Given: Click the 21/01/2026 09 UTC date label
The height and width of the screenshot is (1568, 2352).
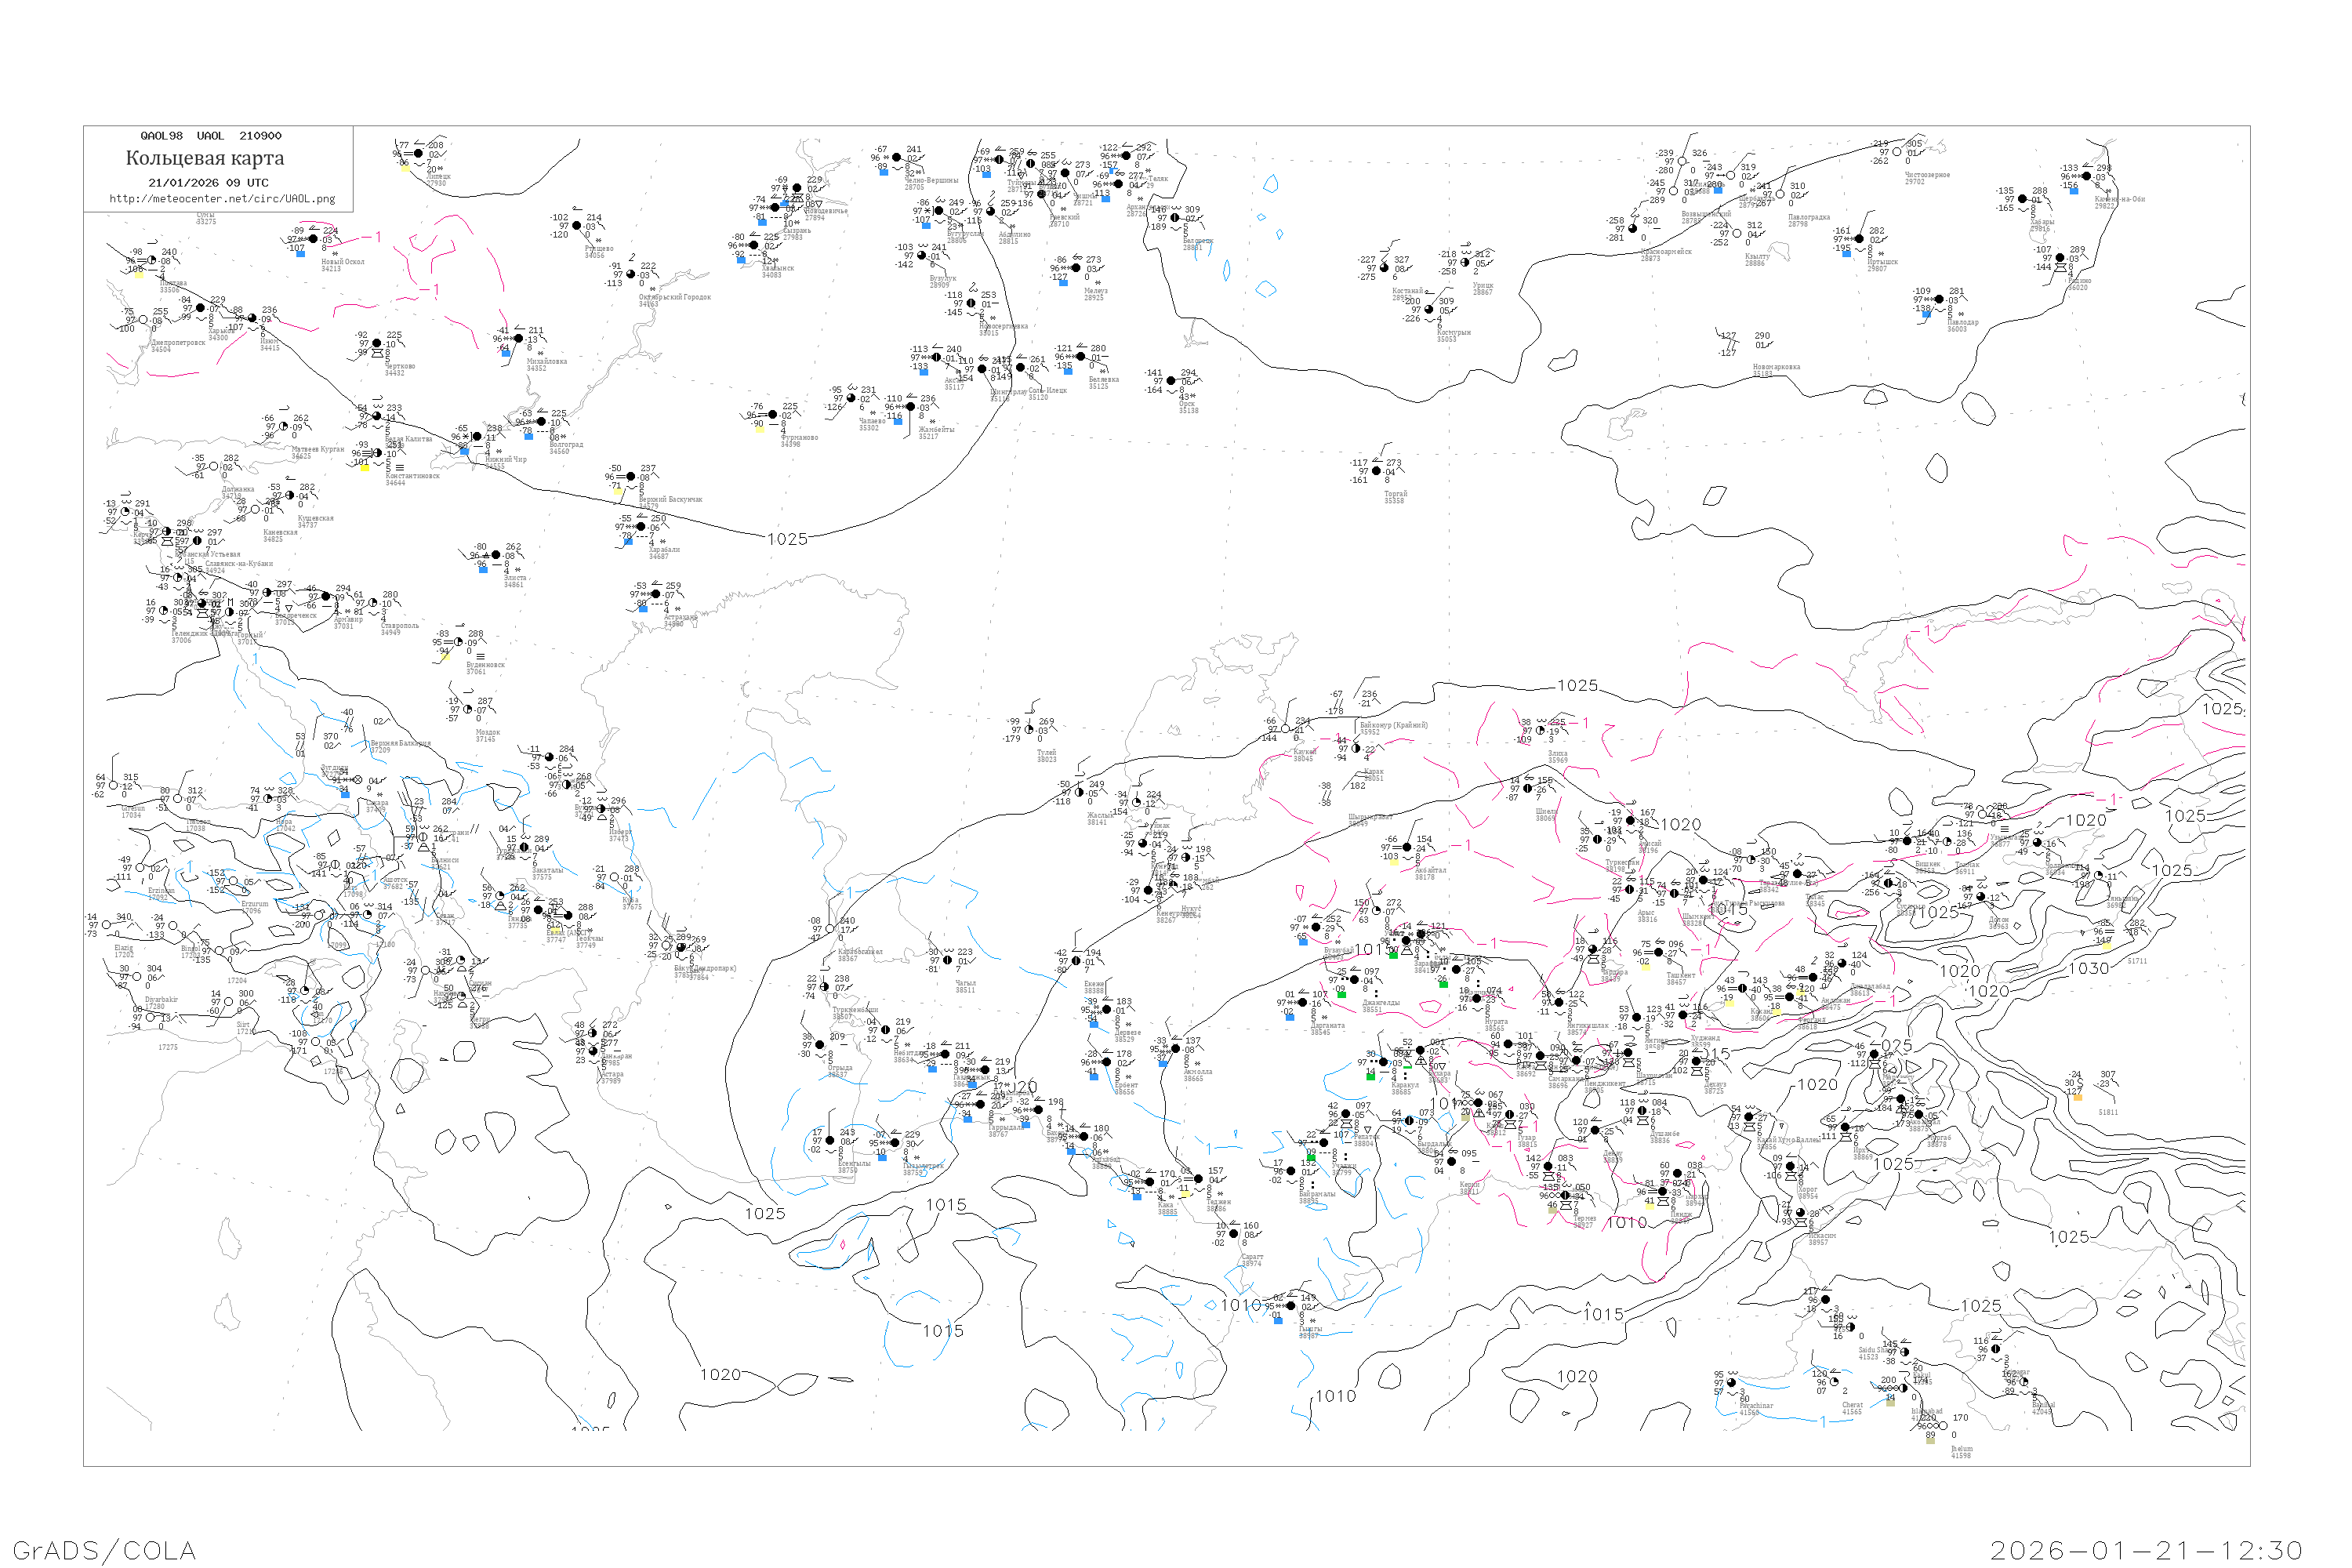Looking at the screenshot, I should (208, 183).
